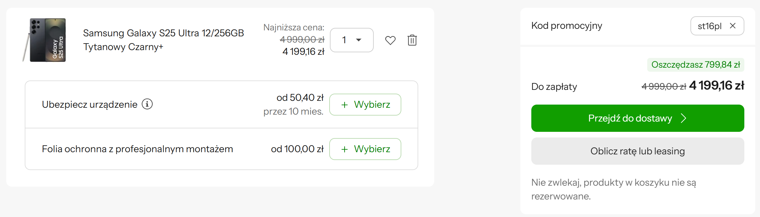Image resolution: width=760 pixels, height=217 pixels.
Task: Click the Kod promocyjny label
Action: pos(567,26)
